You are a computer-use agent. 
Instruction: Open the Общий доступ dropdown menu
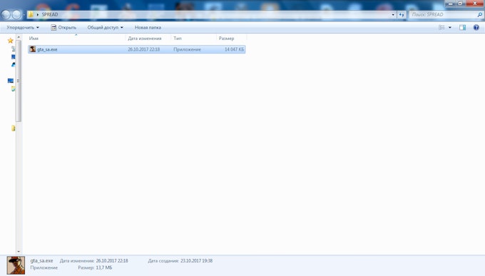(105, 28)
